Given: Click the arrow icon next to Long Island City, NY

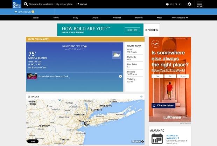Looking at the screenshot, I should (x=85, y=46).
